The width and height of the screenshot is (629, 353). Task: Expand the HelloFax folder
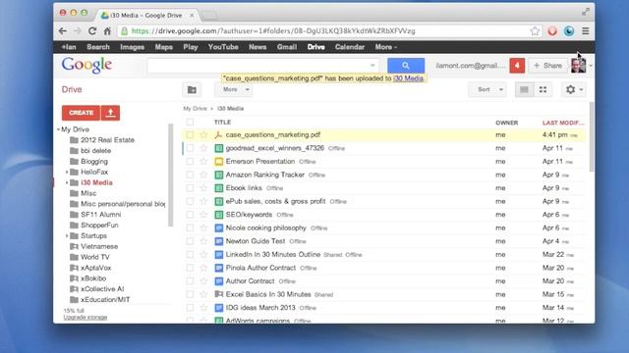67,173
